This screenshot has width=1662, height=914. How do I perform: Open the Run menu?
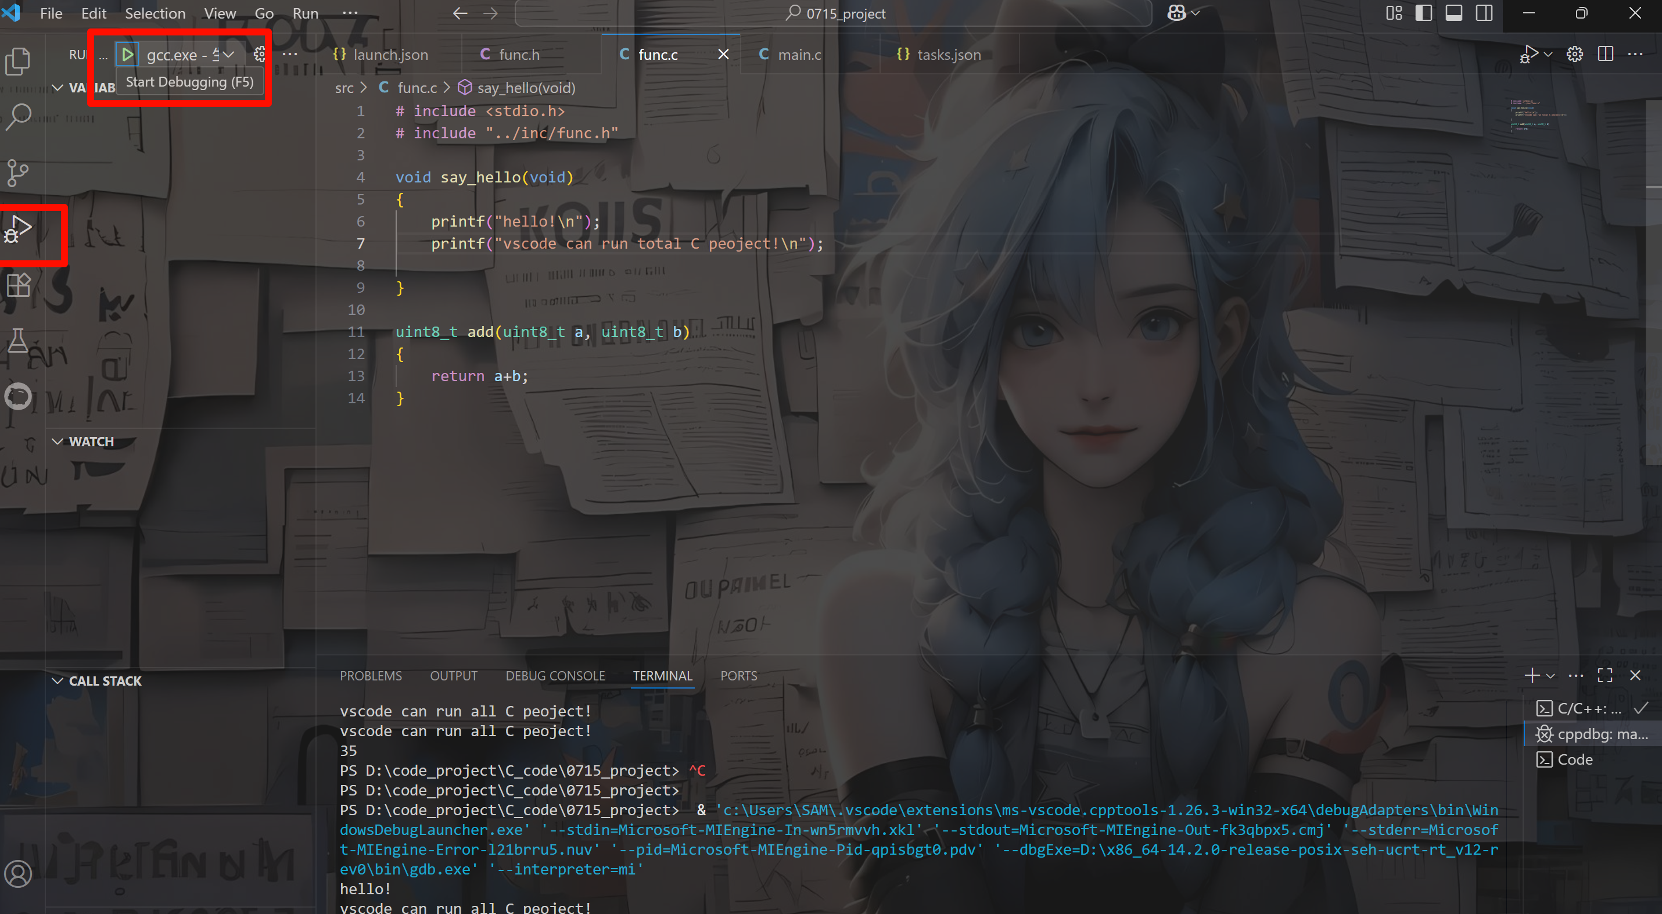pos(305,13)
